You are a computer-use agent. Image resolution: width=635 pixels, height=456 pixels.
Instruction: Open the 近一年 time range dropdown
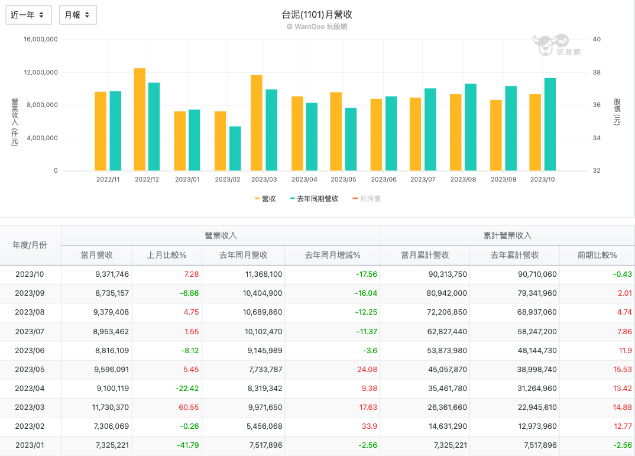click(x=28, y=15)
